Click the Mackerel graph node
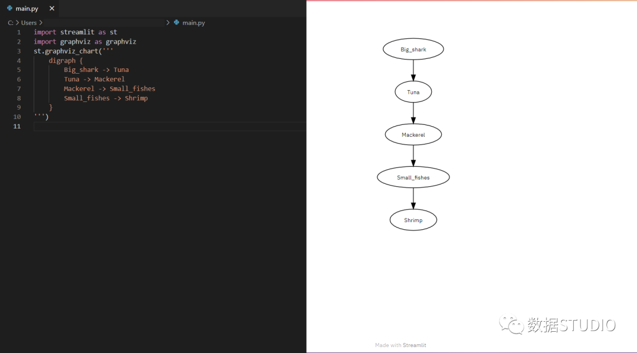 coord(413,135)
